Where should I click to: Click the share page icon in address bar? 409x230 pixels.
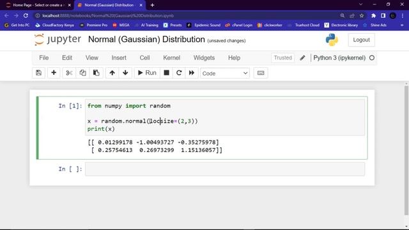pos(352,15)
